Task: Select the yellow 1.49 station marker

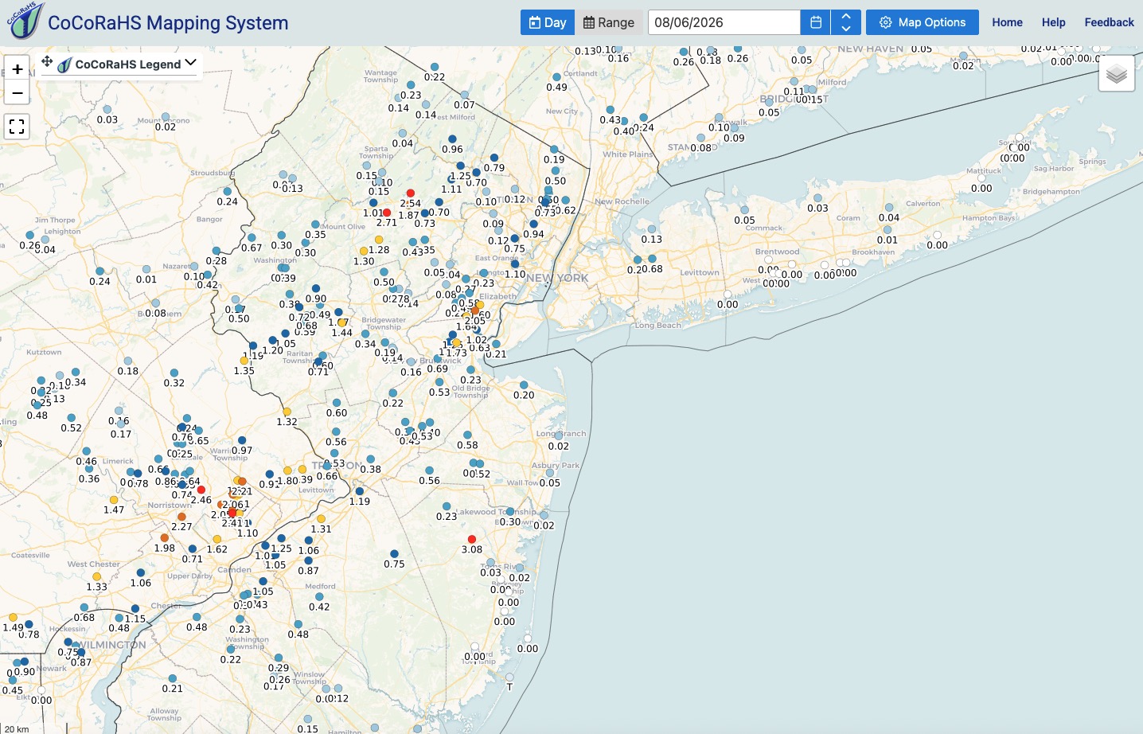Action: 13,617
